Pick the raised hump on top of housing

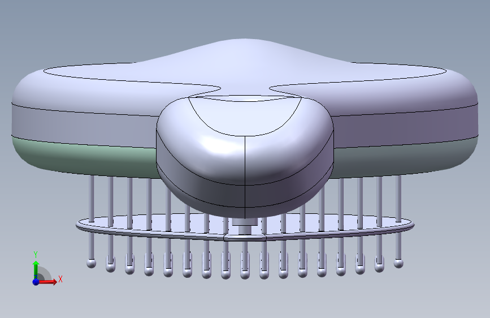(245, 64)
